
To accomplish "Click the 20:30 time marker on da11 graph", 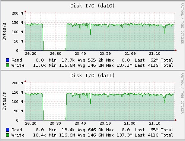I will coord(55,123).
